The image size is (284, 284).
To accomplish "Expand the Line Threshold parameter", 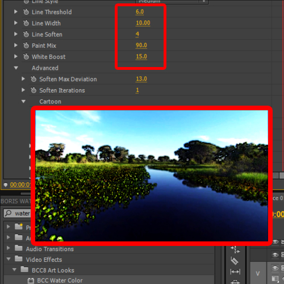I will click(x=16, y=12).
